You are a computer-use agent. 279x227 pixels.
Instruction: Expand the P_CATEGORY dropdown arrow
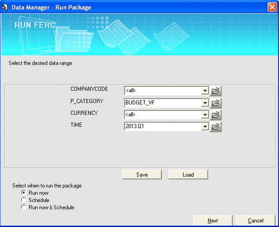pos(205,103)
